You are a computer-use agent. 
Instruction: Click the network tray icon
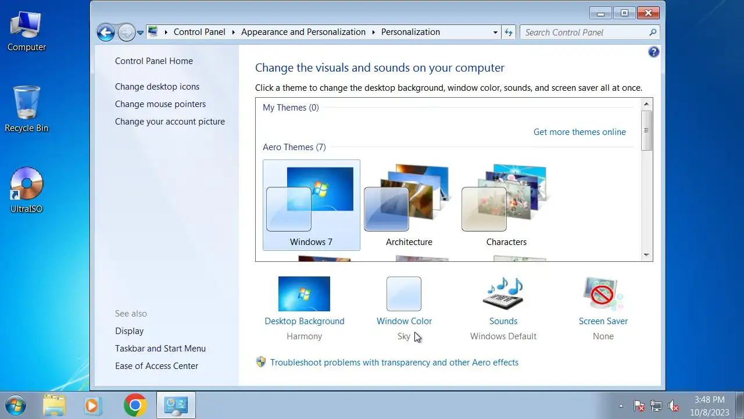(656, 406)
